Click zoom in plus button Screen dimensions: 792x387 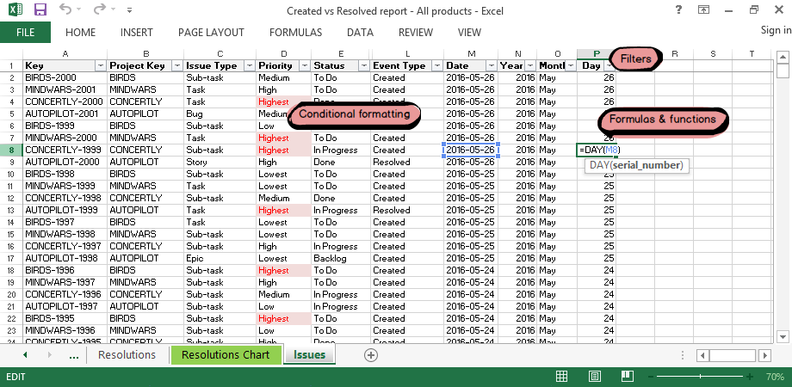pyautogui.click(x=750, y=377)
